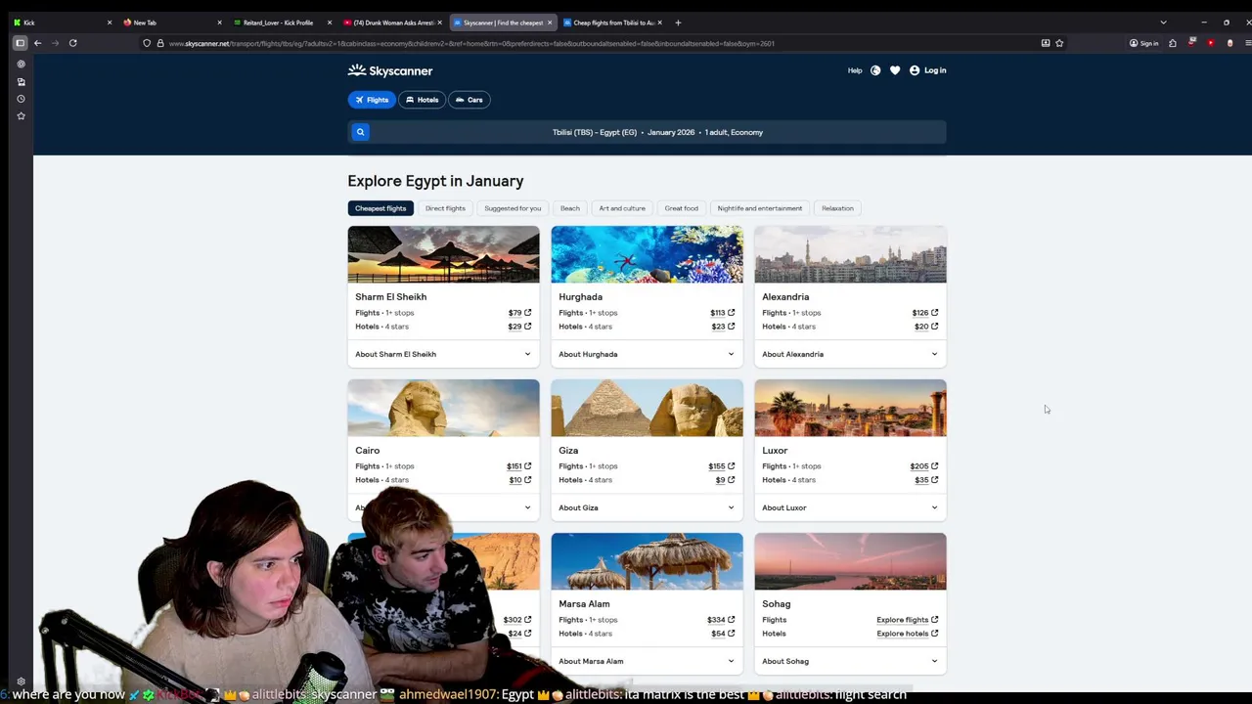The image size is (1252, 704).
Task: Expand About Hurghada section
Action: coord(647,354)
